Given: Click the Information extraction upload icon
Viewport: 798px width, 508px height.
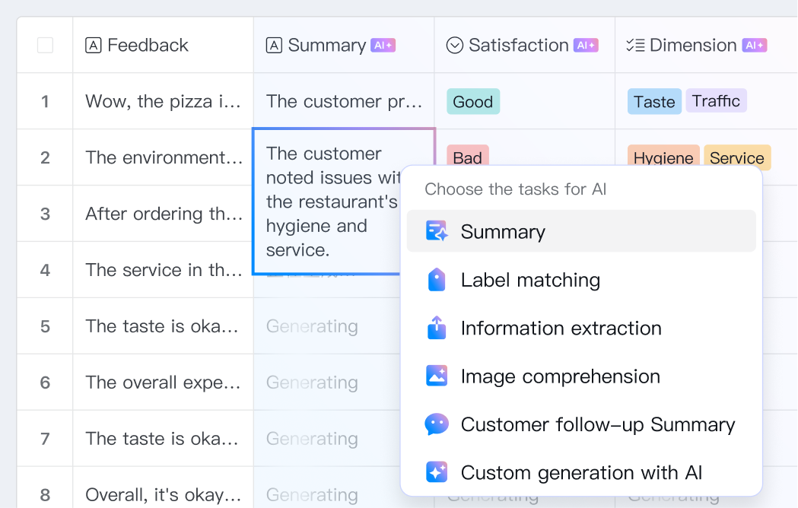Looking at the screenshot, I should point(437,328).
